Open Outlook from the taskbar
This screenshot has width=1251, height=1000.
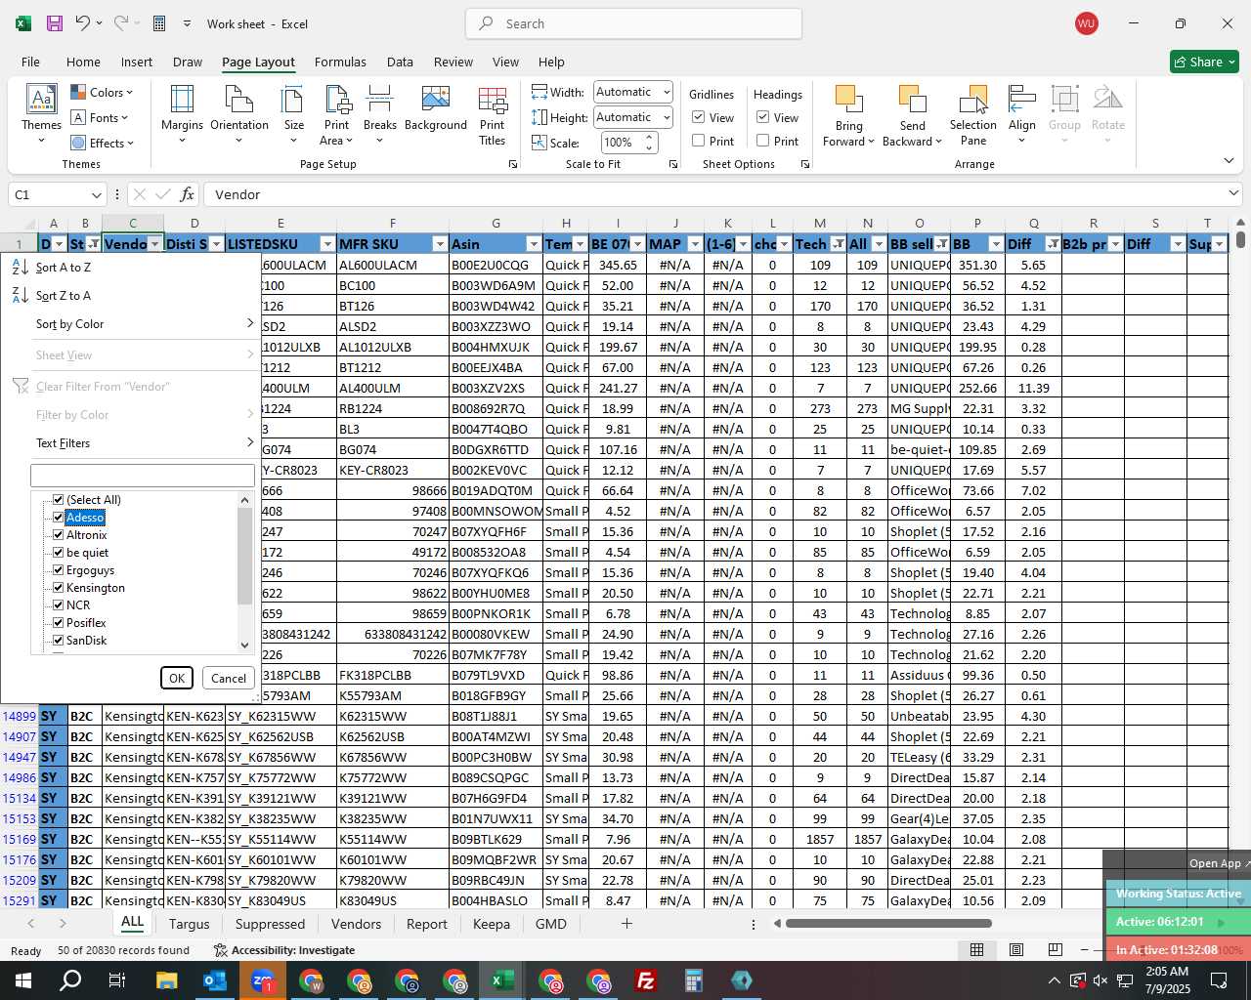click(x=214, y=980)
